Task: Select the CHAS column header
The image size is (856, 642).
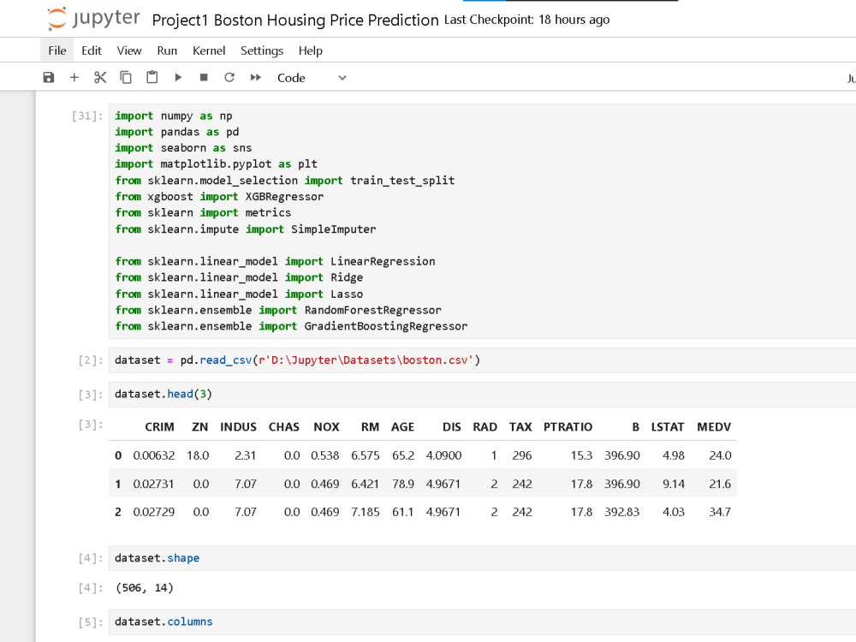Action: click(x=284, y=427)
